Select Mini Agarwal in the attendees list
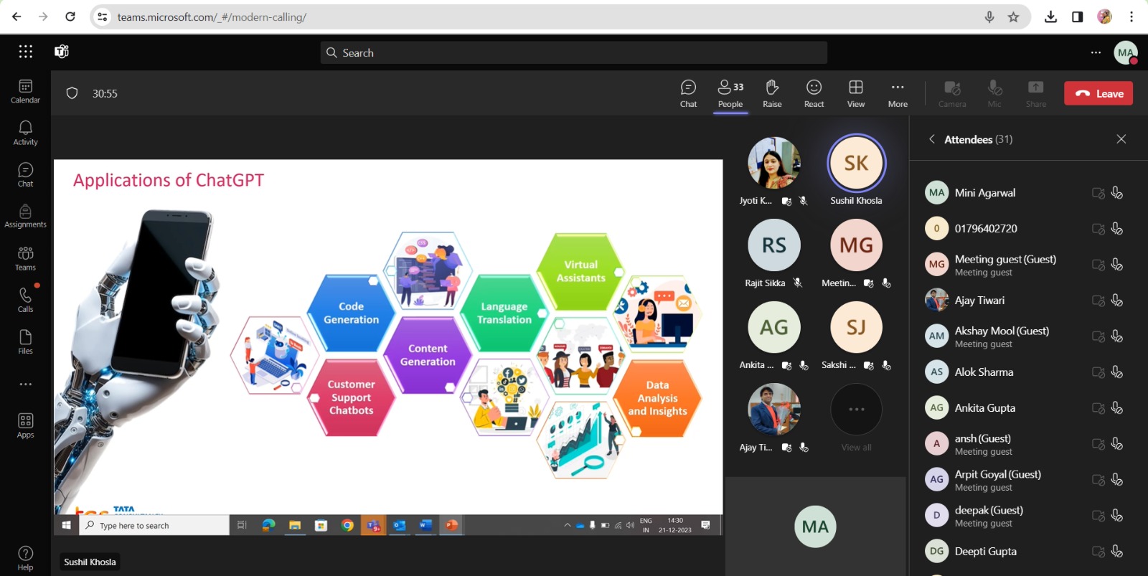 [x=985, y=193]
